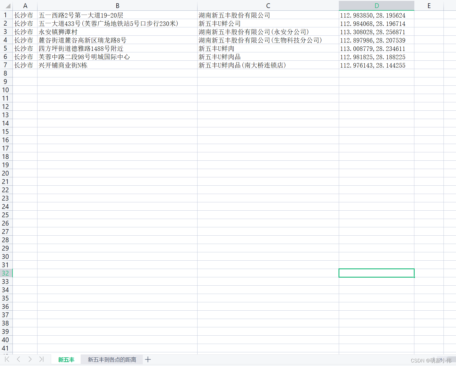Click cell 永安镇狮潭村
Viewport: 456px width, 366px height.
pyautogui.click(x=117, y=32)
